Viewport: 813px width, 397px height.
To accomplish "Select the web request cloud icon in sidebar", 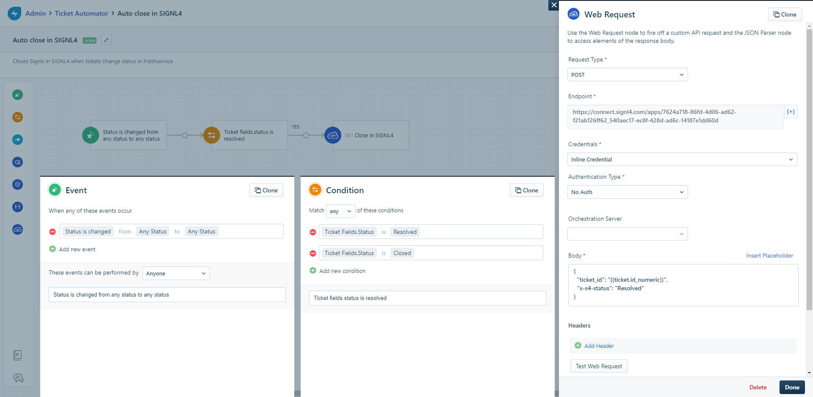I will coord(17,229).
